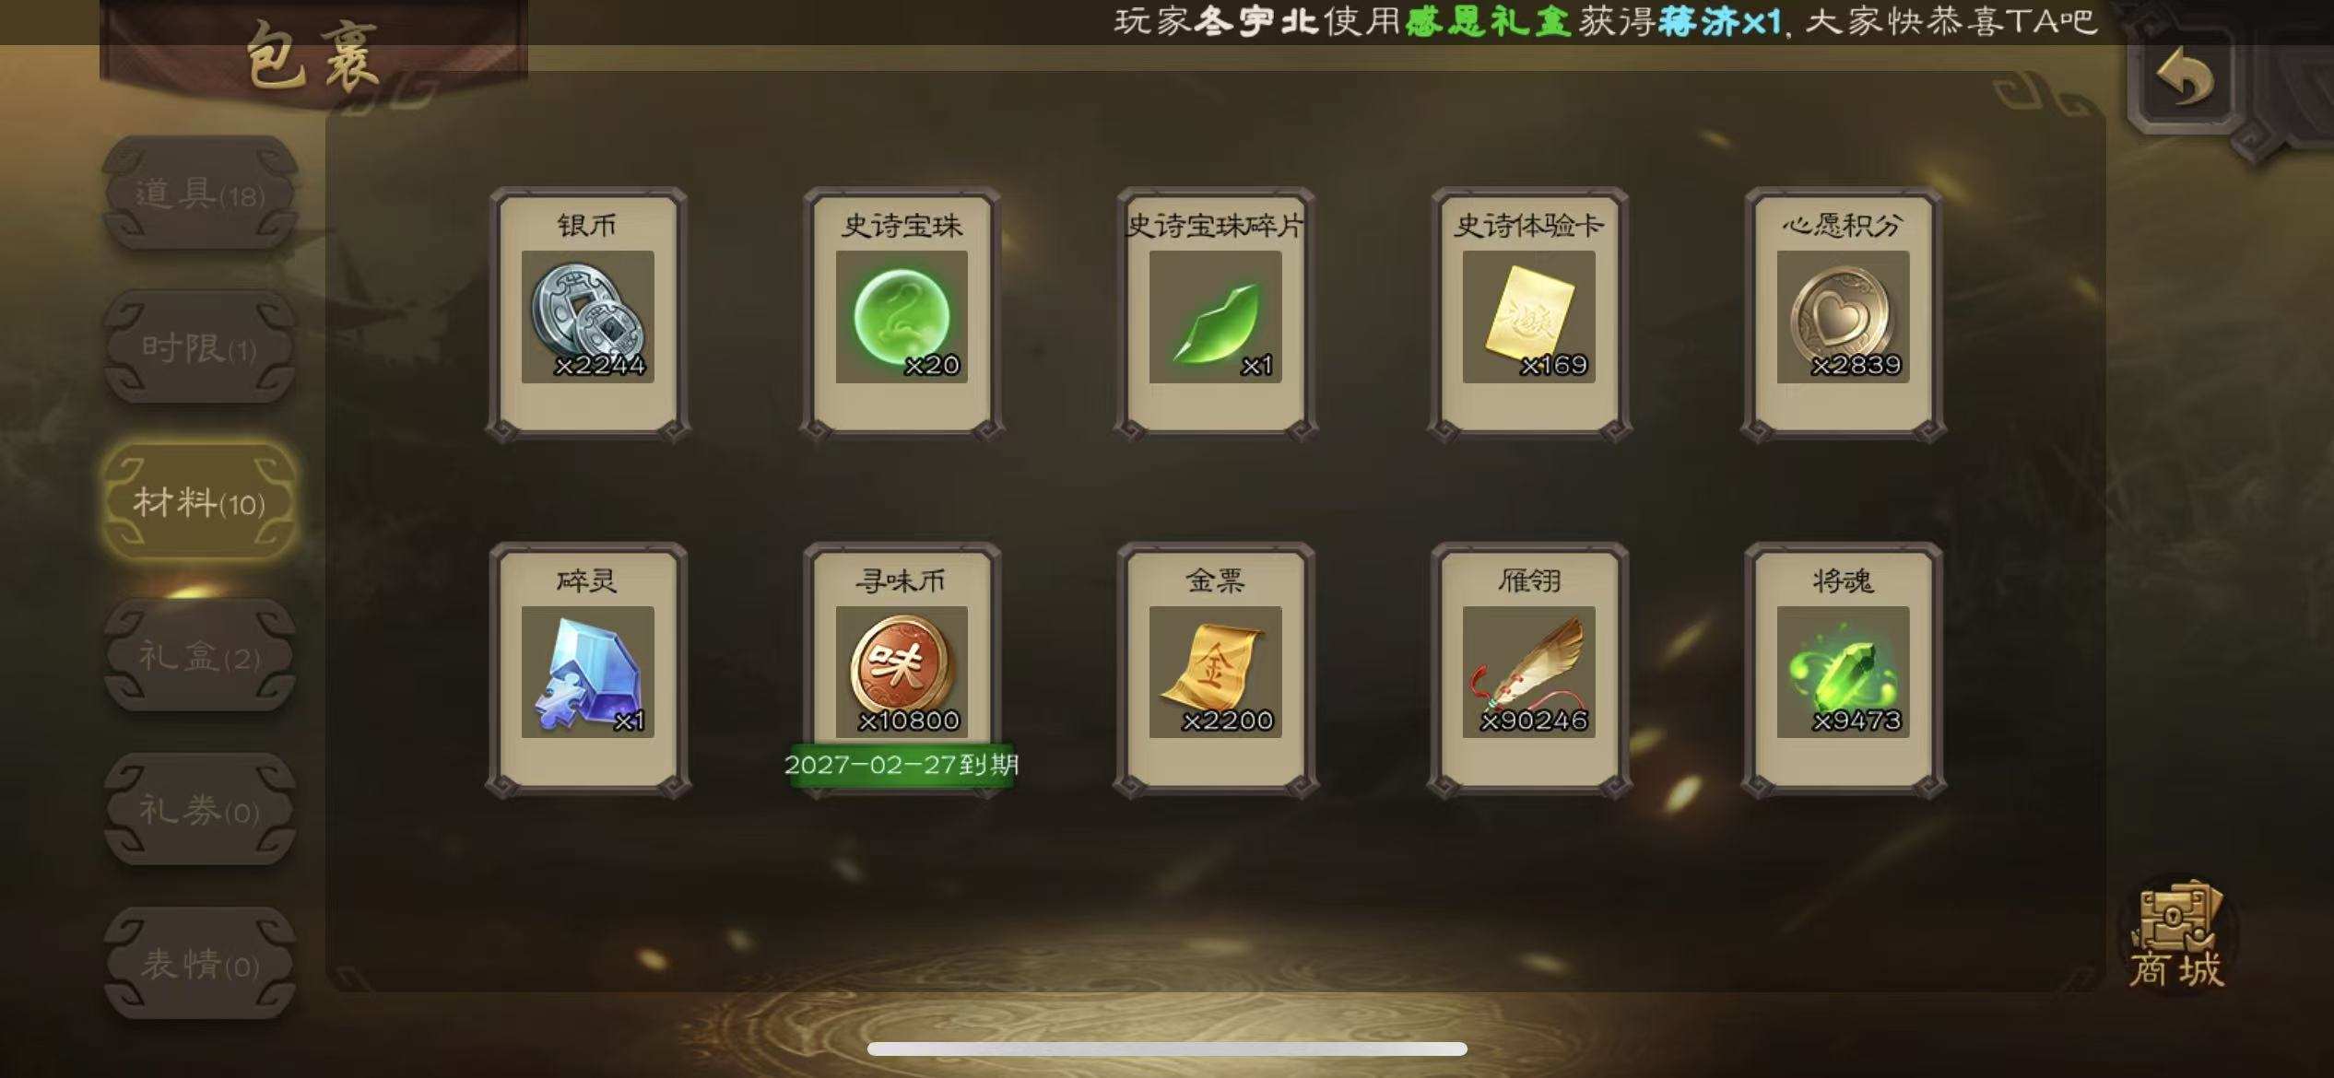Tap the x2200 金票 quantity

[1228, 721]
